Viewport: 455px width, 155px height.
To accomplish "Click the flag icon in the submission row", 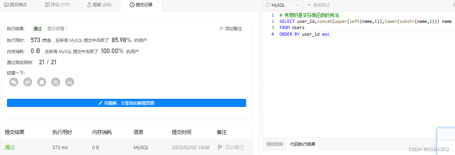I will (x=220, y=147).
